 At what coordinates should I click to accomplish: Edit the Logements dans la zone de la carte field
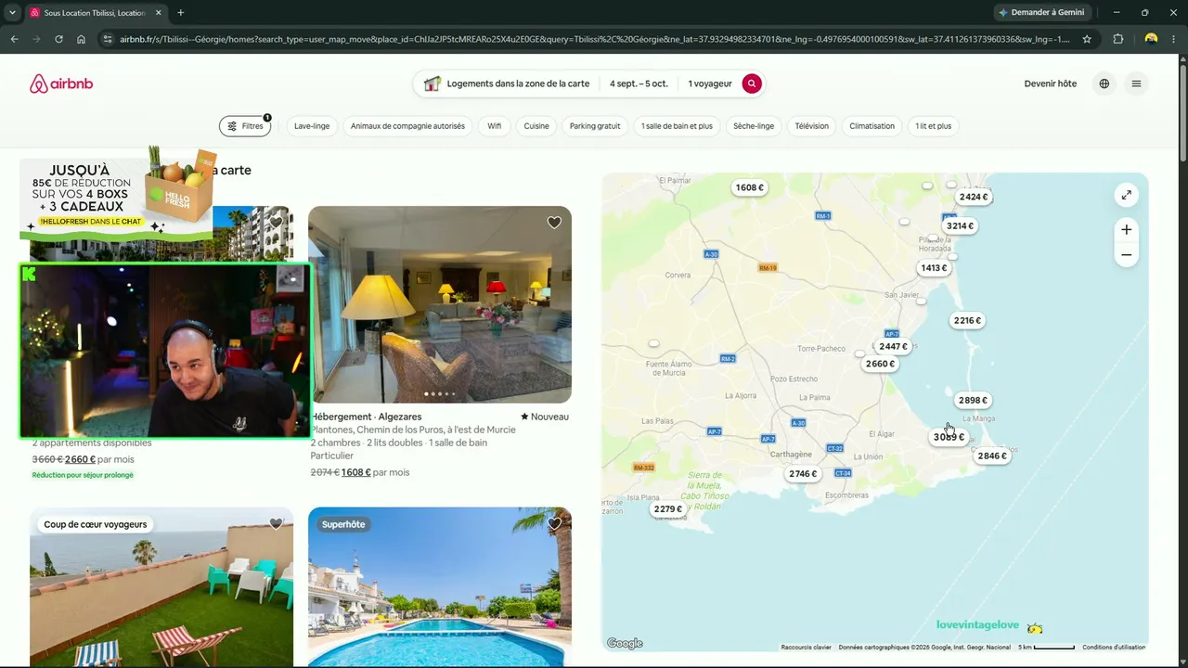507,83
